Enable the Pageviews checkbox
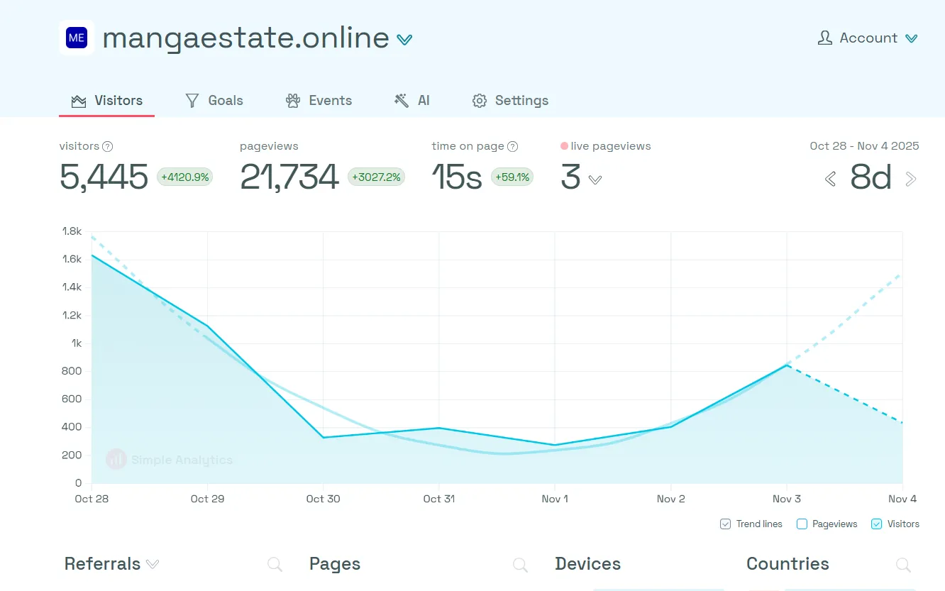 click(802, 524)
